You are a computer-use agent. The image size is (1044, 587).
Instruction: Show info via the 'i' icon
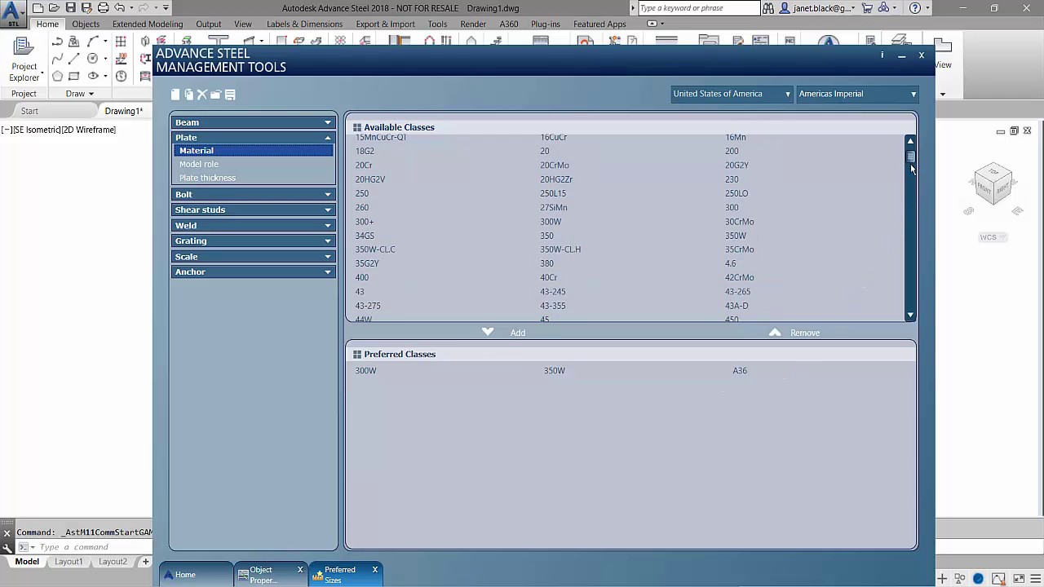pos(882,55)
